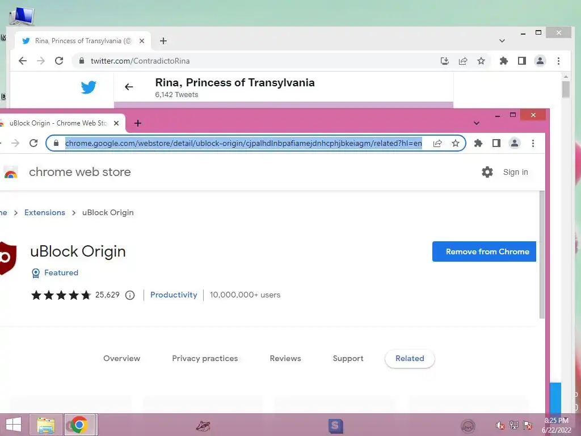Click the muted volume tray icon
This screenshot has width=581, height=436.
[x=500, y=426]
